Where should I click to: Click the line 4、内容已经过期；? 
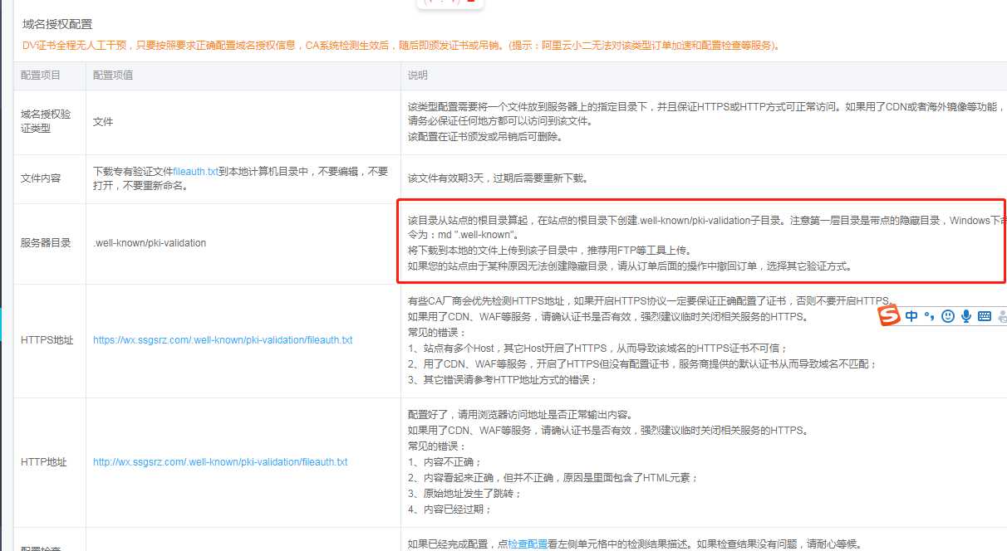(x=449, y=509)
